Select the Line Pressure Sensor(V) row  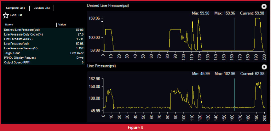click(x=43, y=48)
